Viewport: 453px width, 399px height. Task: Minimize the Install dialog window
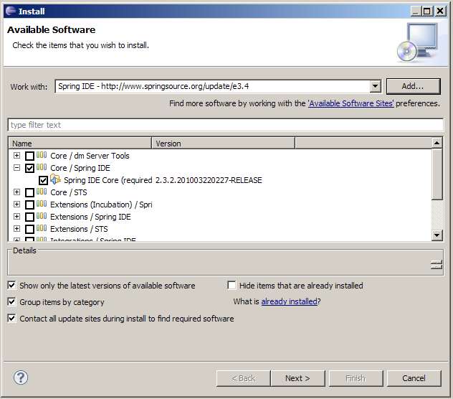(x=416, y=11)
